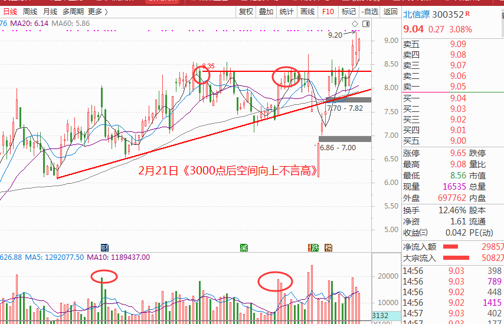This screenshot has width=504, height=324.
Task: Click the 3.08% change percentage
Action: [460, 29]
